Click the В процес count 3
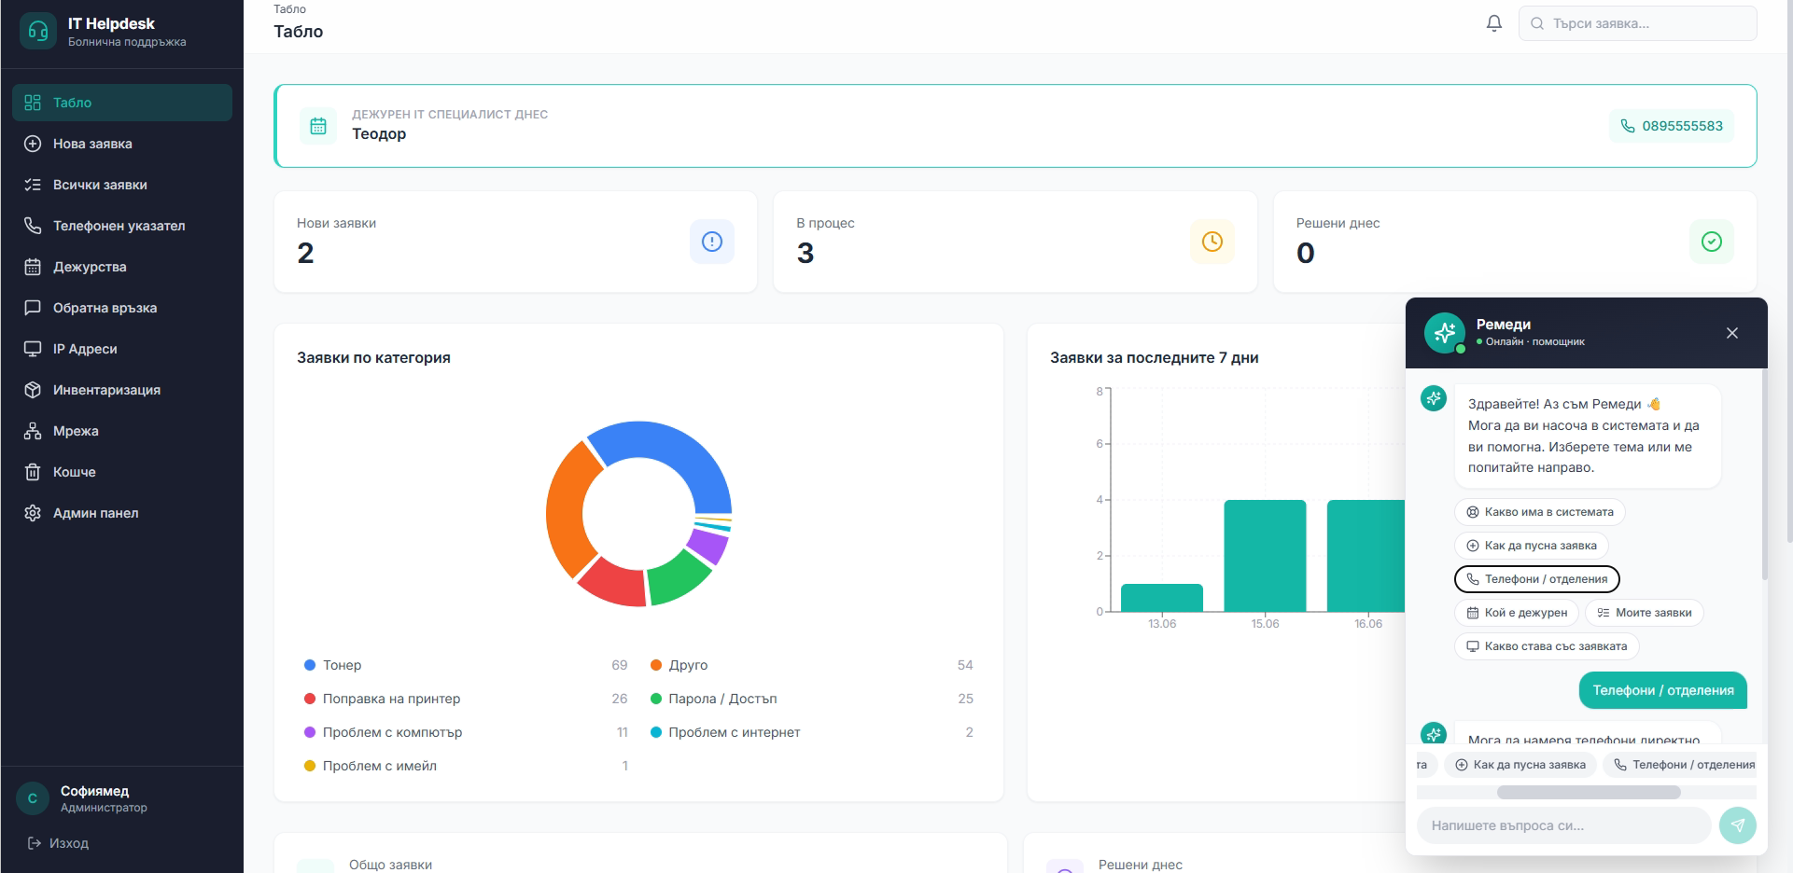 [x=805, y=253]
